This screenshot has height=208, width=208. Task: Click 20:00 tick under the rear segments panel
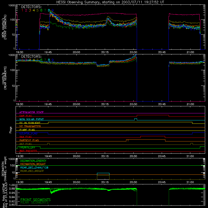pos(76,104)
